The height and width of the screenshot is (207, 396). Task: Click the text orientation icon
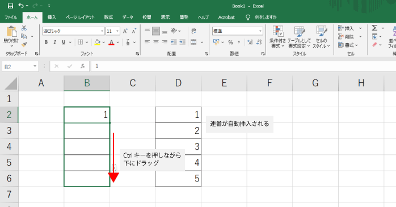174,31
